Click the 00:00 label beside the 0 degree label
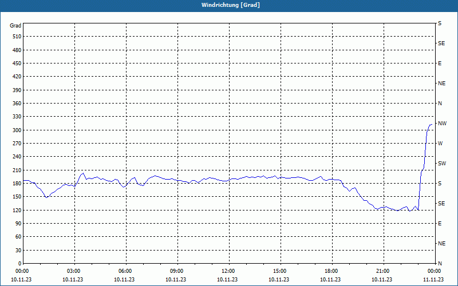The image size is (458, 286). click(22, 271)
